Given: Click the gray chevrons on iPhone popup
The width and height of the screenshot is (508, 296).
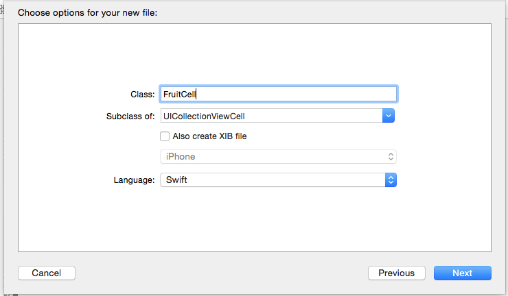Looking at the screenshot, I should point(391,157).
